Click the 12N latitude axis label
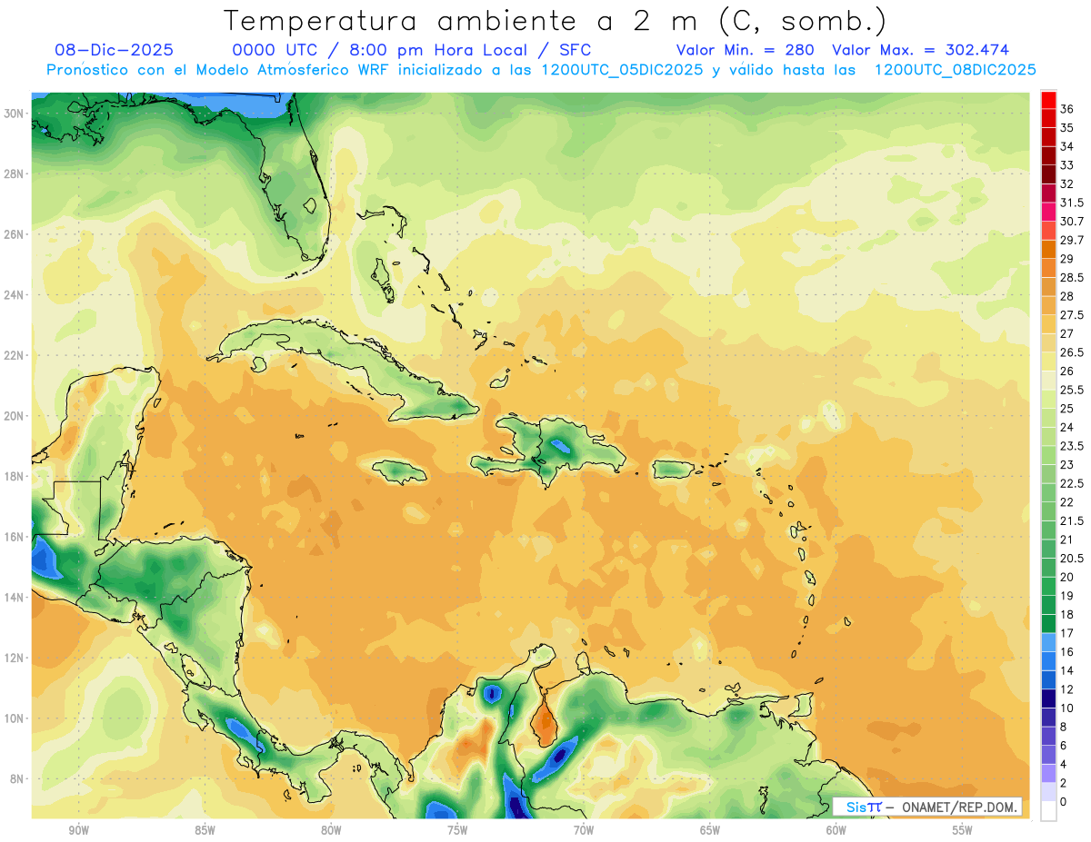 [15, 658]
